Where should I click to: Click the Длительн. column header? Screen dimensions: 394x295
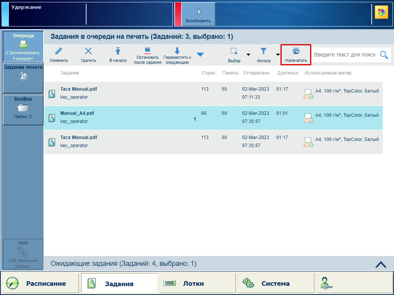[288, 73]
